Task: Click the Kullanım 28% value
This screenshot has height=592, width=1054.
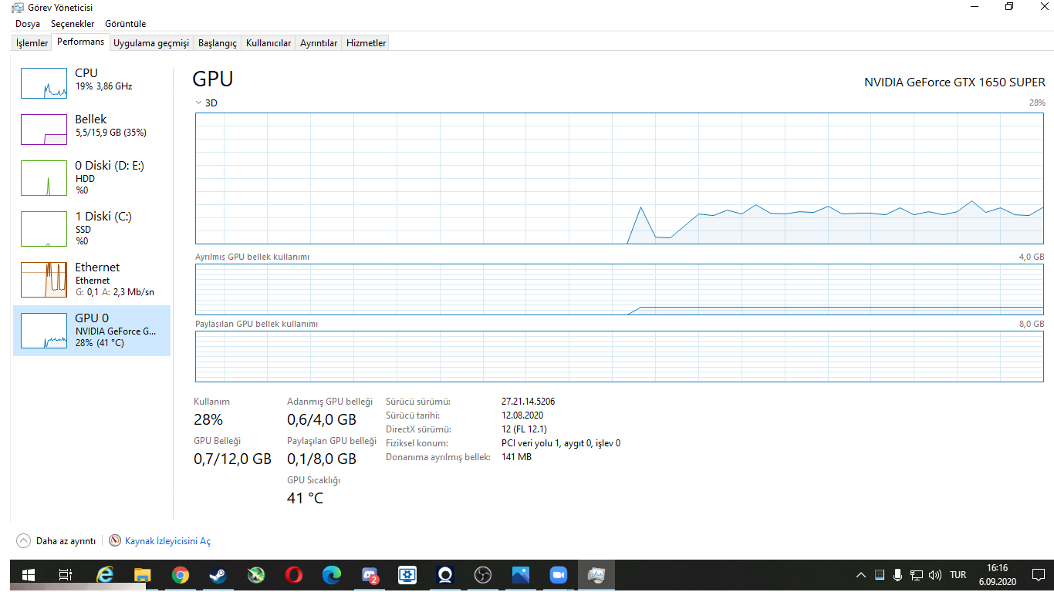Action: coord(208,419)
